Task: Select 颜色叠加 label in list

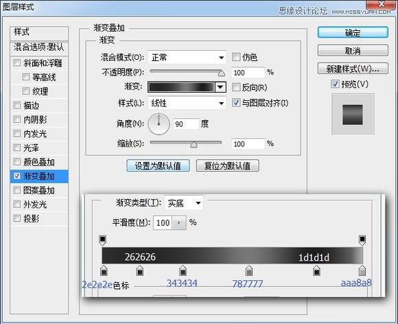Action: tap(39, 162)
